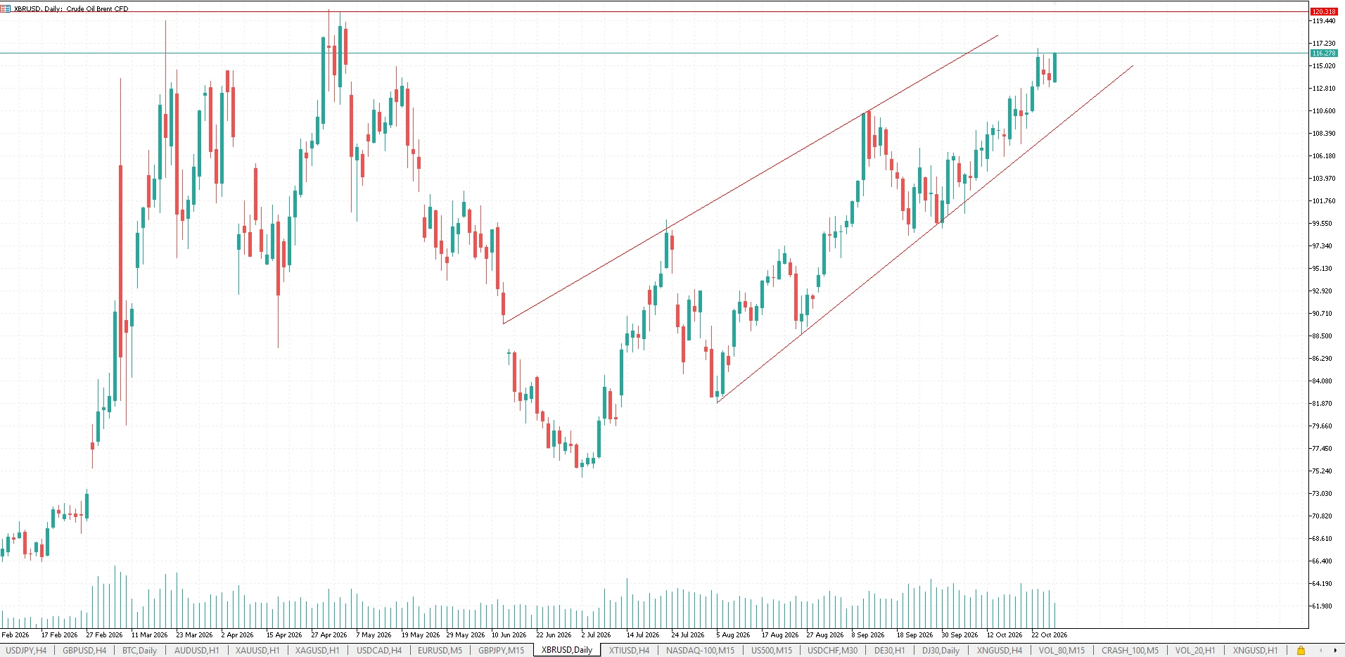Viewport: 1345px width, 657px height.
Task: Click the 10 Jun 2026 date label
Action: coord(509,634)
